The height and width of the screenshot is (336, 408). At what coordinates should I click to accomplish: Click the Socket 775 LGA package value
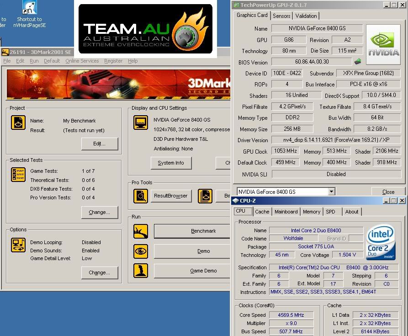point(316,246)
